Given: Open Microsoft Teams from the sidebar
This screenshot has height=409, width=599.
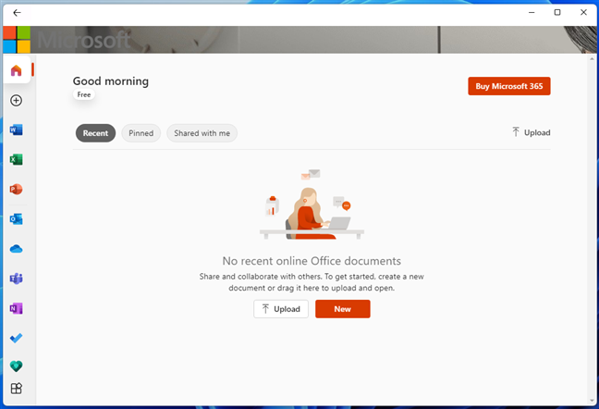Looking at the screenshot, I should click(x=16, y=279).
